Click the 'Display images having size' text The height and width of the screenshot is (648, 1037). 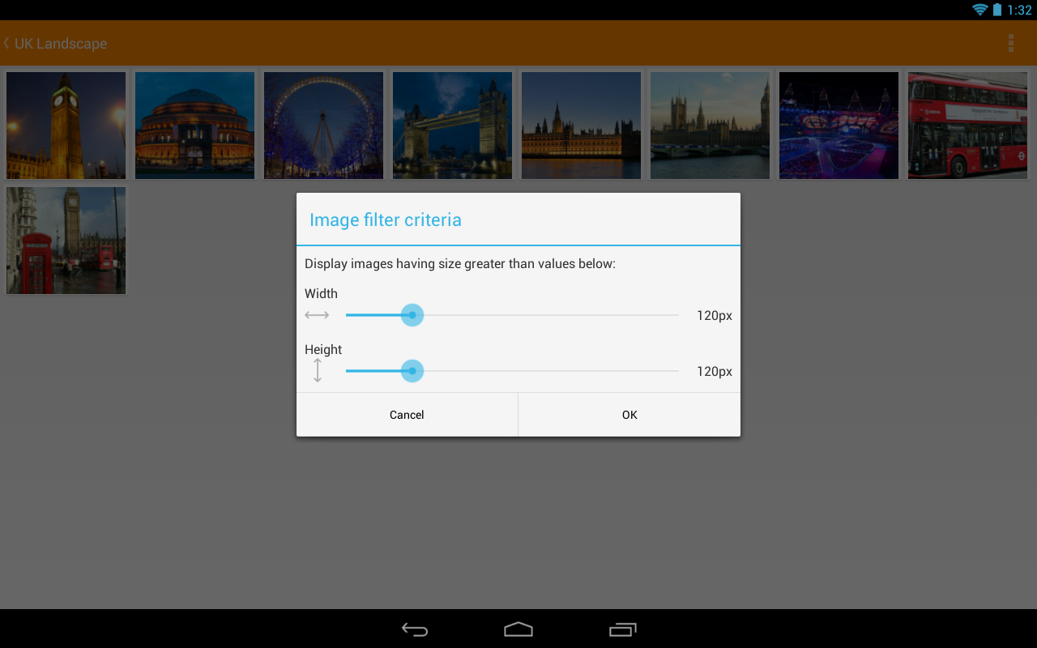(460, 264)
